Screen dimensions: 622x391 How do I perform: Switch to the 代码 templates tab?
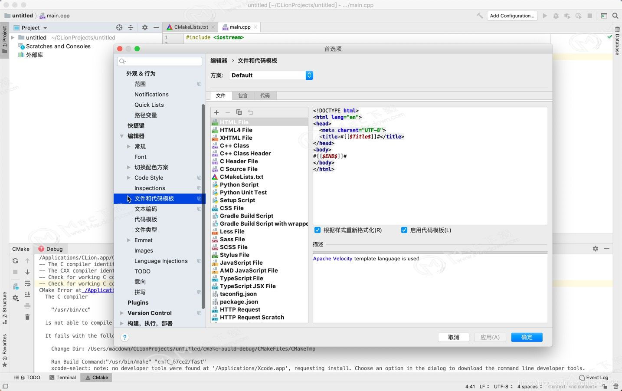pyautogui.click(x=265, y=95)
